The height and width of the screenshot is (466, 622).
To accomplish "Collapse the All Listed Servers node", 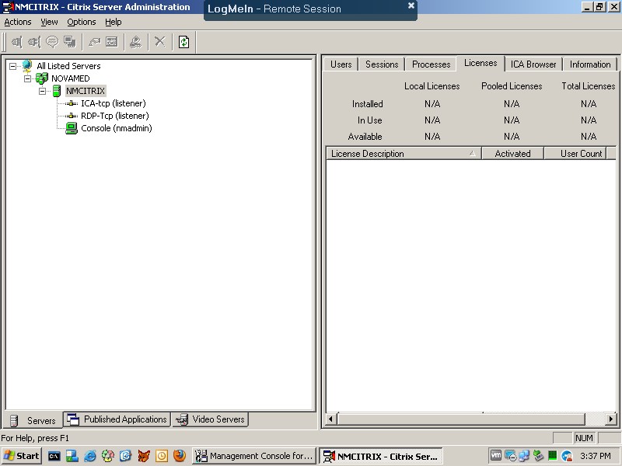I will 13,66.
